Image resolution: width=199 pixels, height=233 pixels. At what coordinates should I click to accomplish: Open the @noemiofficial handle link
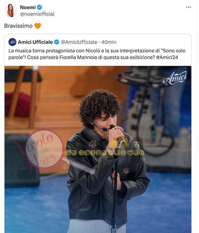point(37,14)
